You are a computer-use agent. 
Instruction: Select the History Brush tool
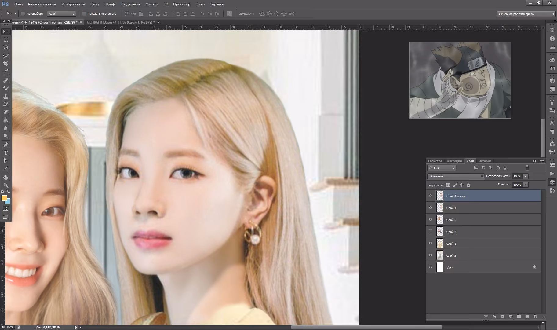pyautogui.click(x=6, y=104)
